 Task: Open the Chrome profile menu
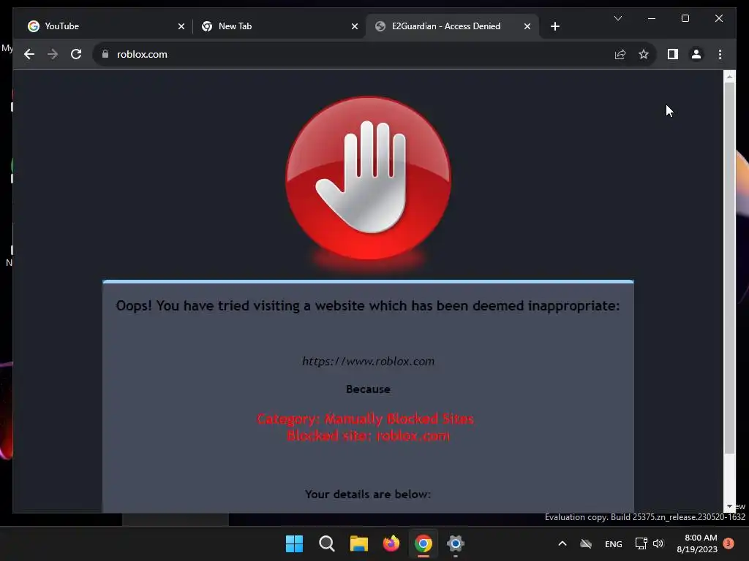[x=696, y=54]
